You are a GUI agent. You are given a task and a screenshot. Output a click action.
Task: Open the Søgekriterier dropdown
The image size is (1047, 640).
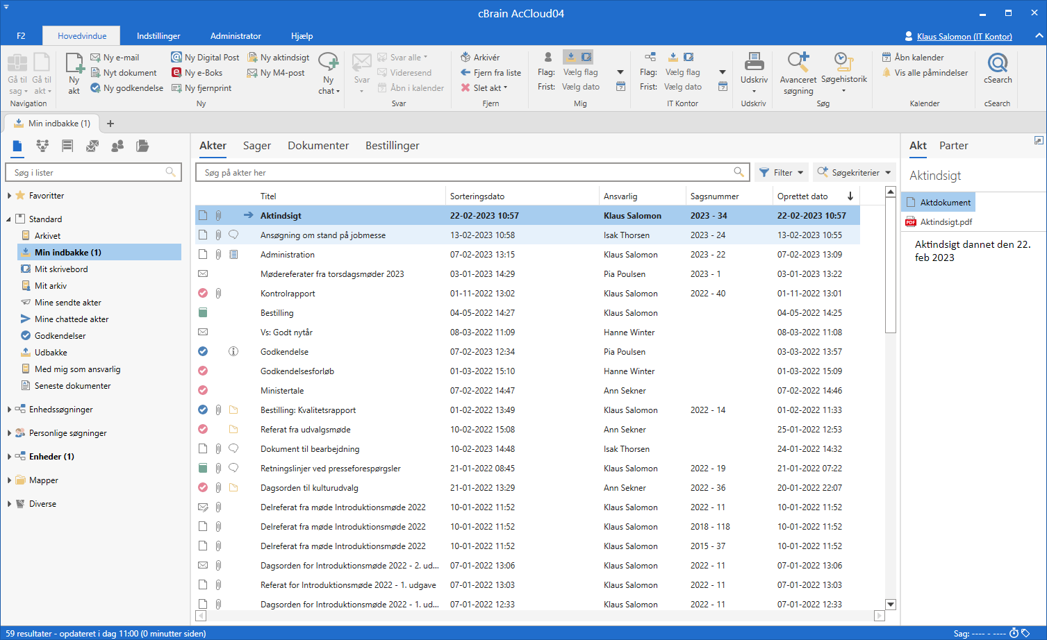[x=855, y=172]
